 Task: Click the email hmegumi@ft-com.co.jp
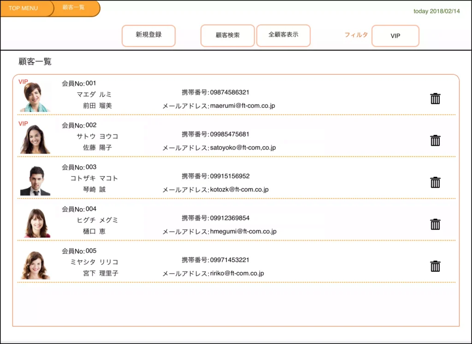pyautogui.click(x=243, y=232)
